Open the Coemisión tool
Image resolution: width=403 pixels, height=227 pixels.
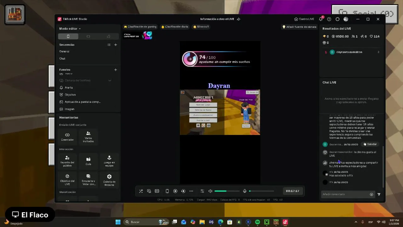[67, 137]
